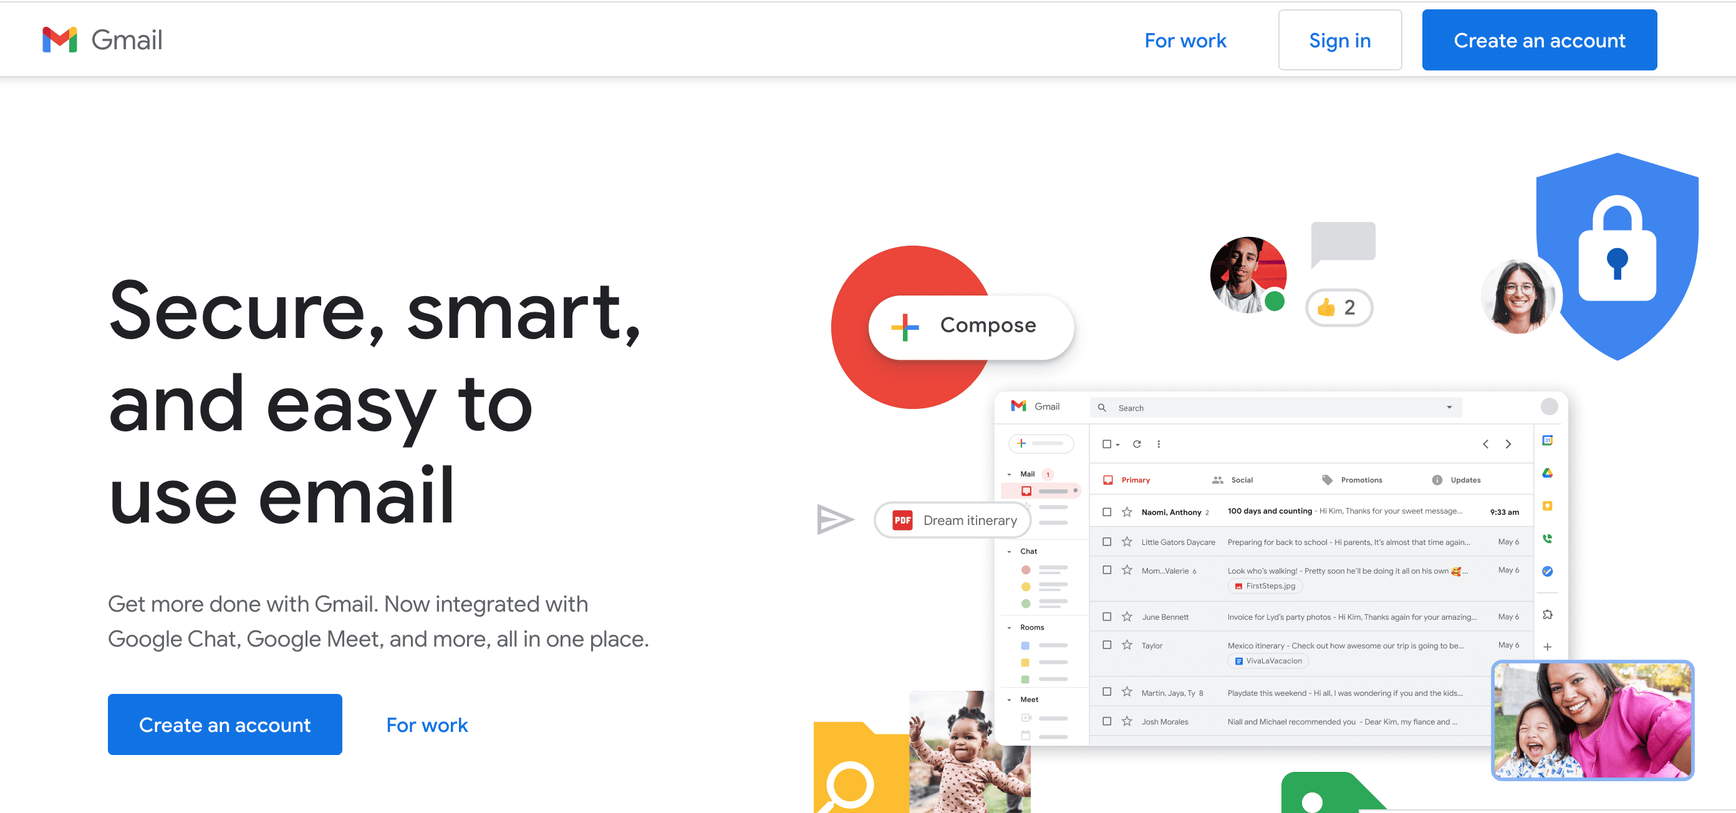
Task: Open the Invoice for Lyd's party photos email
Action: point(1311,617)
